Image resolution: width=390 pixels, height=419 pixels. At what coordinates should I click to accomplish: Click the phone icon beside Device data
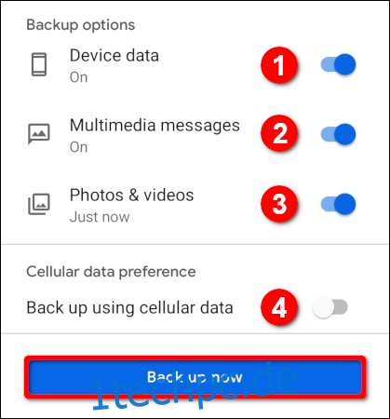(x=39, y=64)
